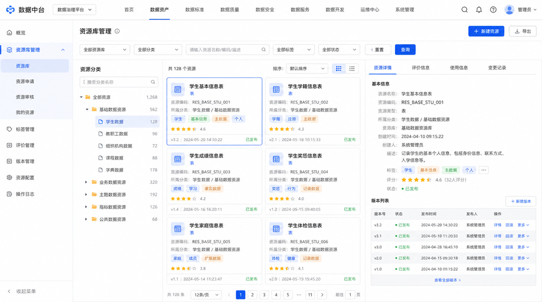
Task: Click the resource name search input field
Action: (227, 50)
